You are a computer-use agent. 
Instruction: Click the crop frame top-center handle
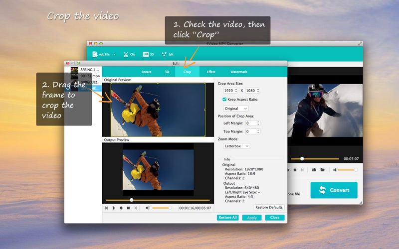(158, 83)
